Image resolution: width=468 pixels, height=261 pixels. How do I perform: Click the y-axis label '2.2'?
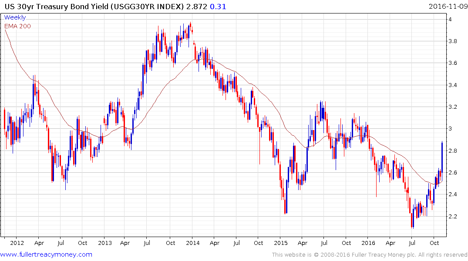pyautogui.click(x=453, y=216)
